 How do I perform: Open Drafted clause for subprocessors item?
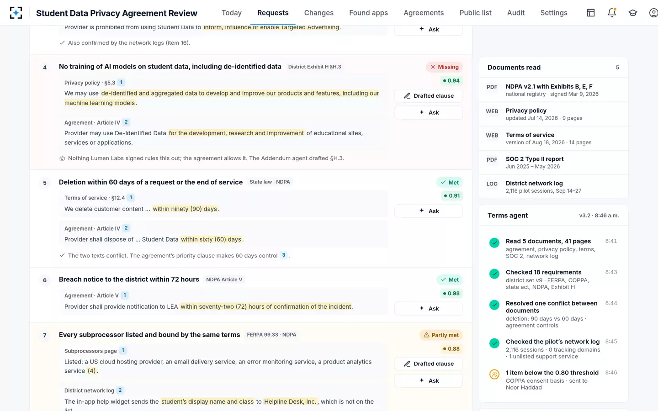(429, 364)
